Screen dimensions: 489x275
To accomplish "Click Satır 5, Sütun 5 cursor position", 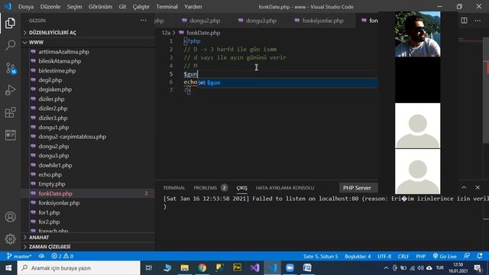I will pyautogui.click(x=321, y=257).
